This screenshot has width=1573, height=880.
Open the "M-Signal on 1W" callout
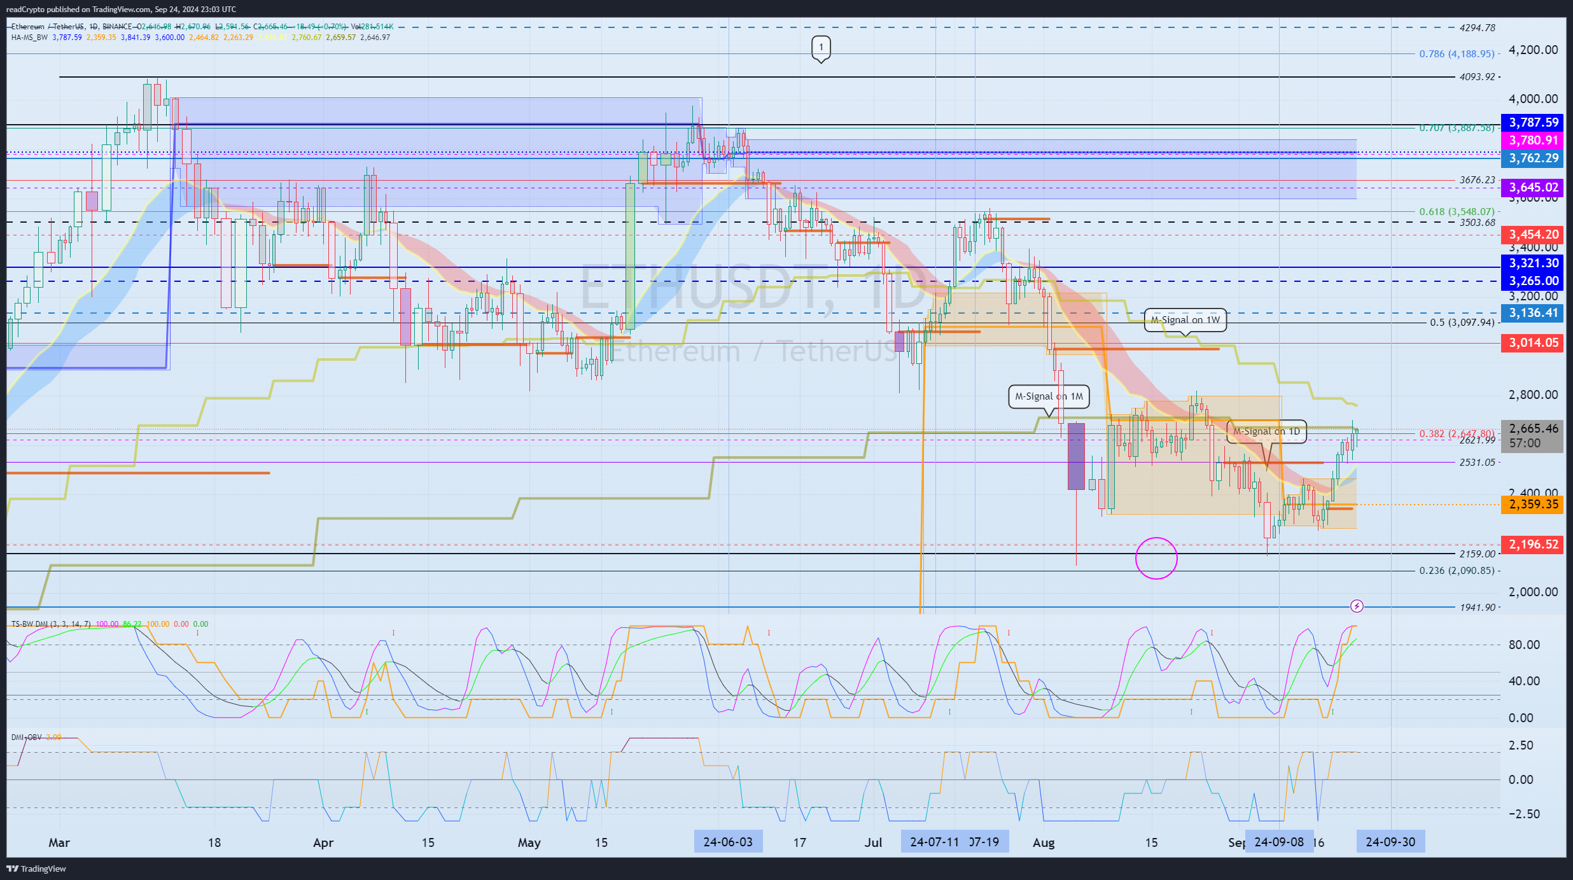tap(1185, 320)
